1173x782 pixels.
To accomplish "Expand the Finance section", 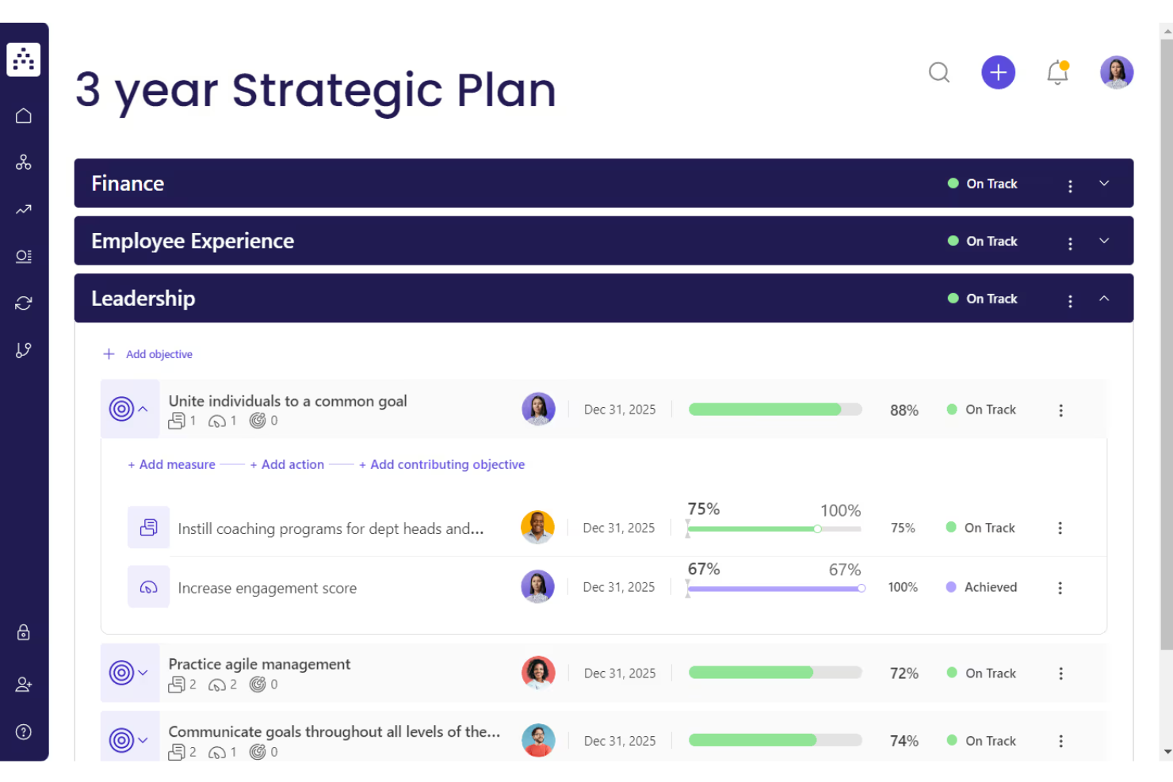I will 1104,183.
